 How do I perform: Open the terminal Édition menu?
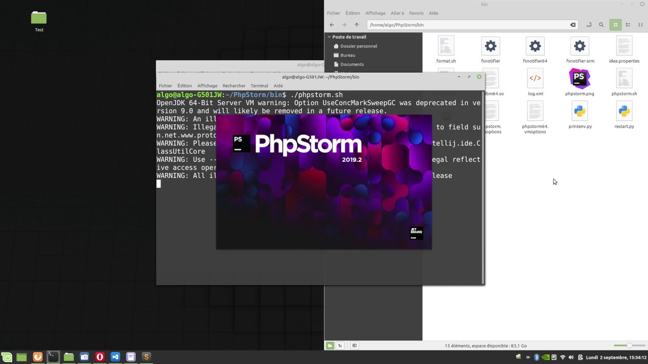point(185,86)
